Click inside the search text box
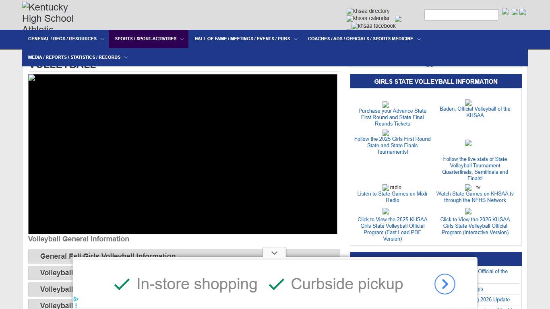Screen dimensions: 550x309 click(x=461, y=15)
